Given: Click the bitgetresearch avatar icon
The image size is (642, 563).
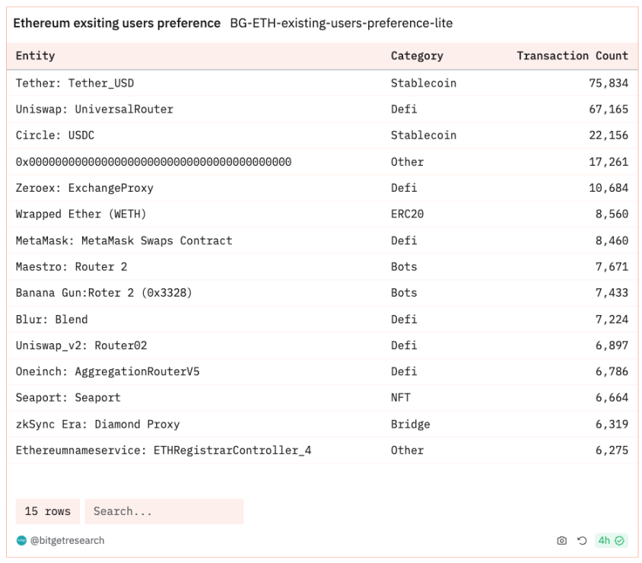Looking at the screenshot, I should pos(21,540).
